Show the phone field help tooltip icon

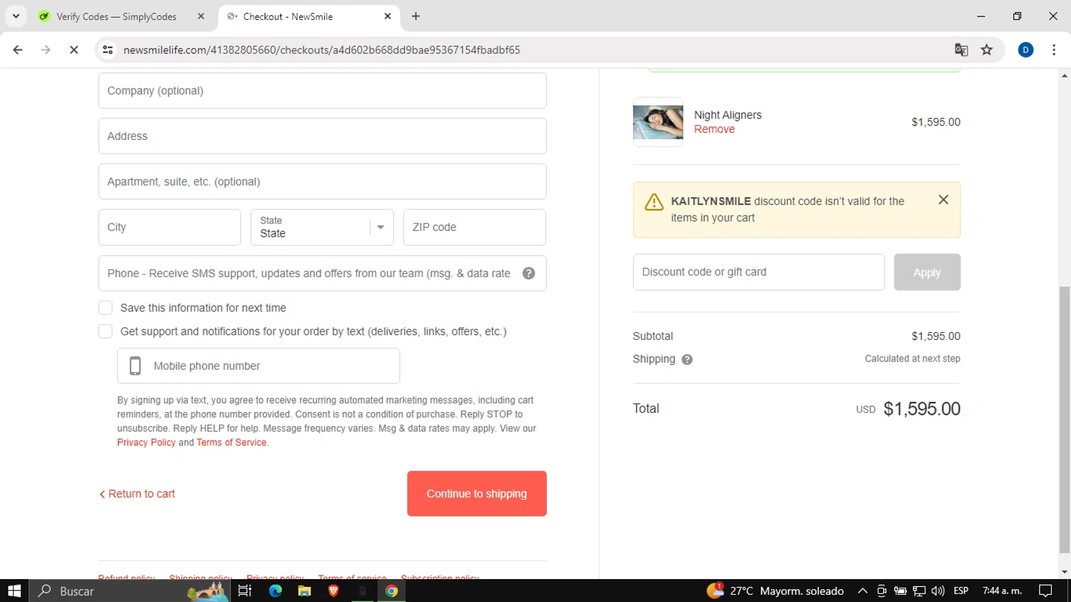coord(528,274)
